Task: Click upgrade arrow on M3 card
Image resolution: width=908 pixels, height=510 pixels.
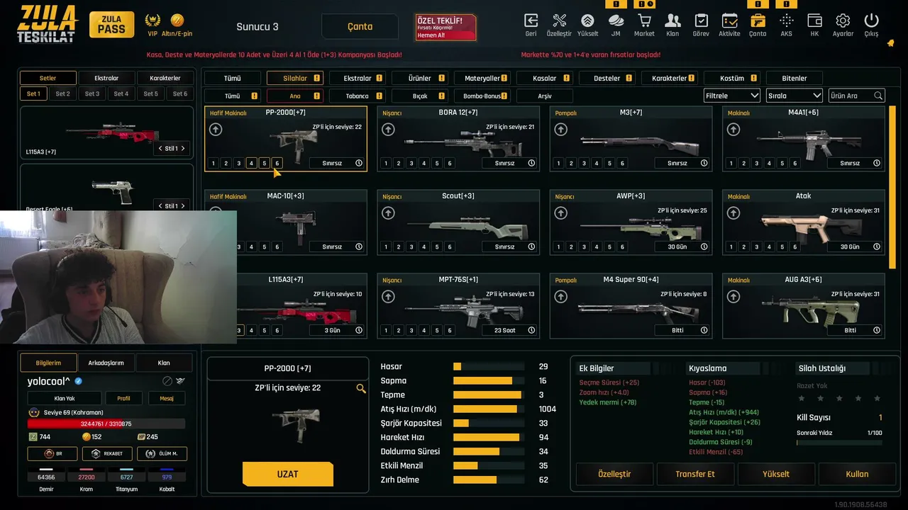Action: click(560, 130)
